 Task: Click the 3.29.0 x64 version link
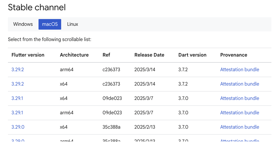pyautogui.click(x=18, y=127)
